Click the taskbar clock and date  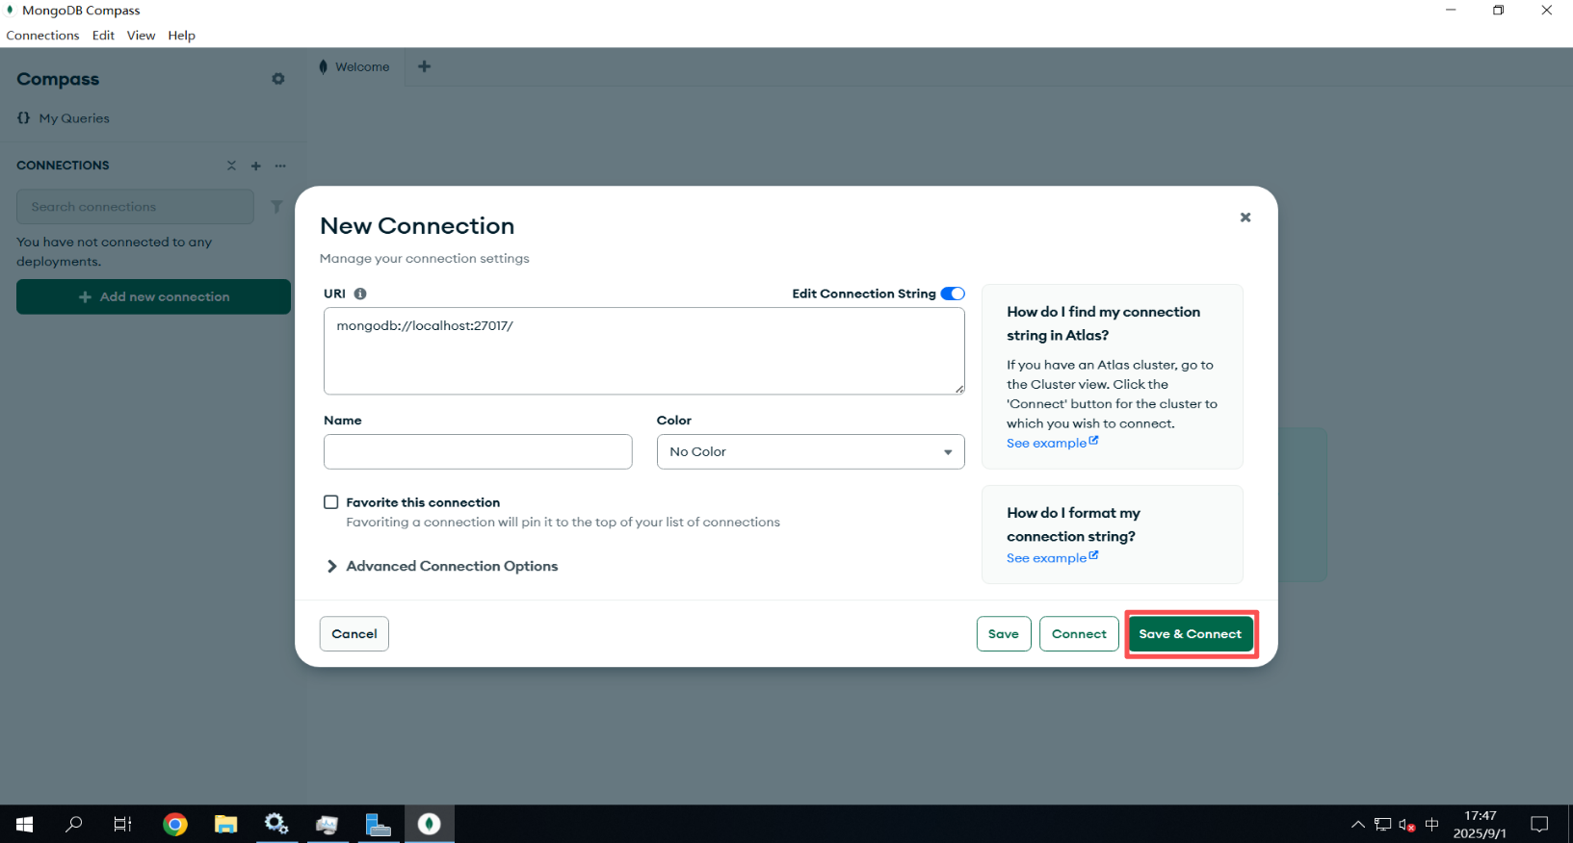[1481, 824]
